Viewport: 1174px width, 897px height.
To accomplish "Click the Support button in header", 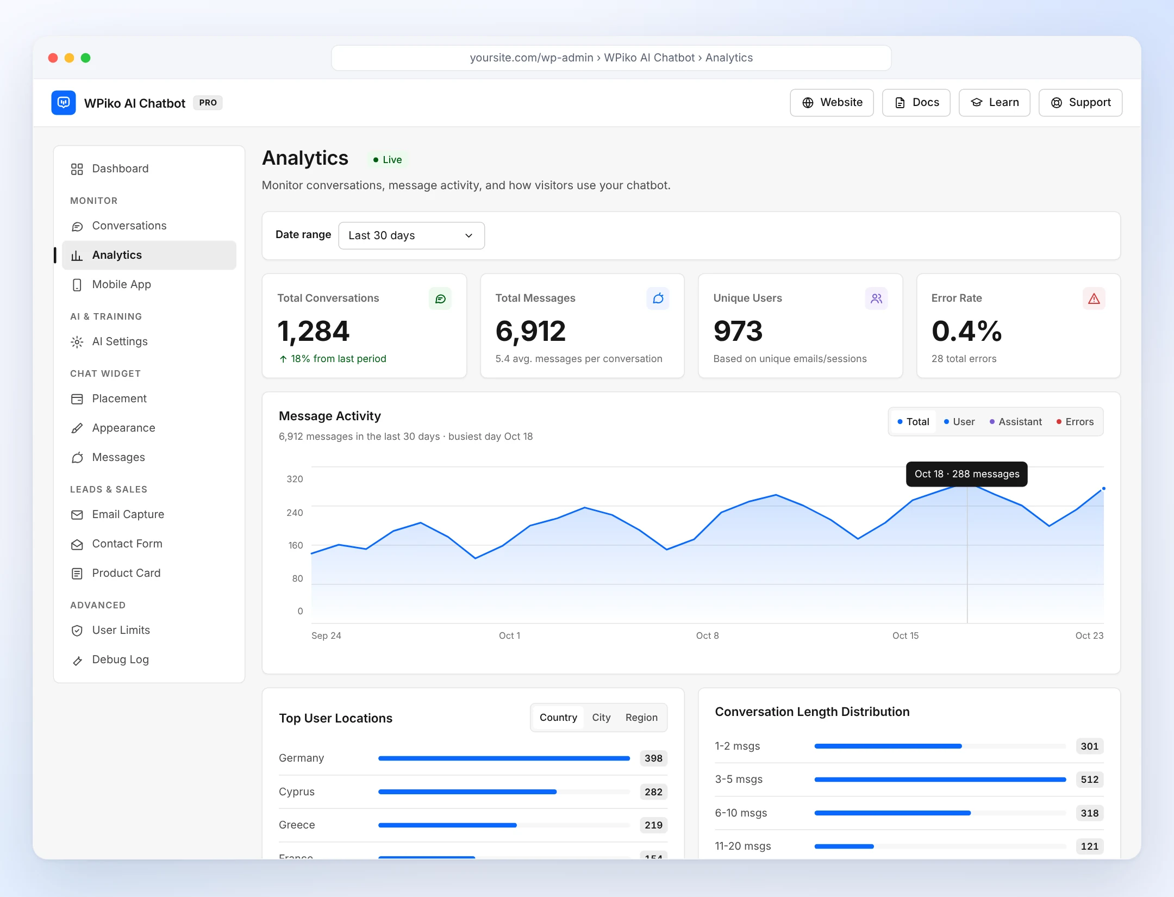I will click(1080, 103).
